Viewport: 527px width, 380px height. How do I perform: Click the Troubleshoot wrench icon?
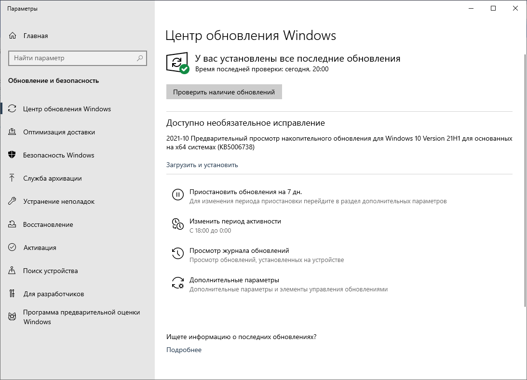click(13, 201)
